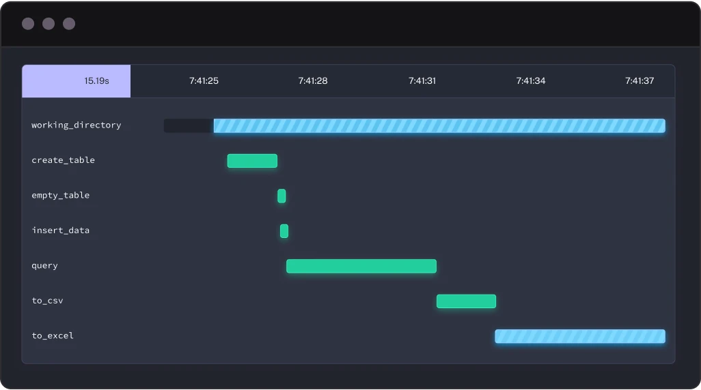The width and height of the screenshot is (701, 390).
Task: Click the third window control dot
Action: 69,24
